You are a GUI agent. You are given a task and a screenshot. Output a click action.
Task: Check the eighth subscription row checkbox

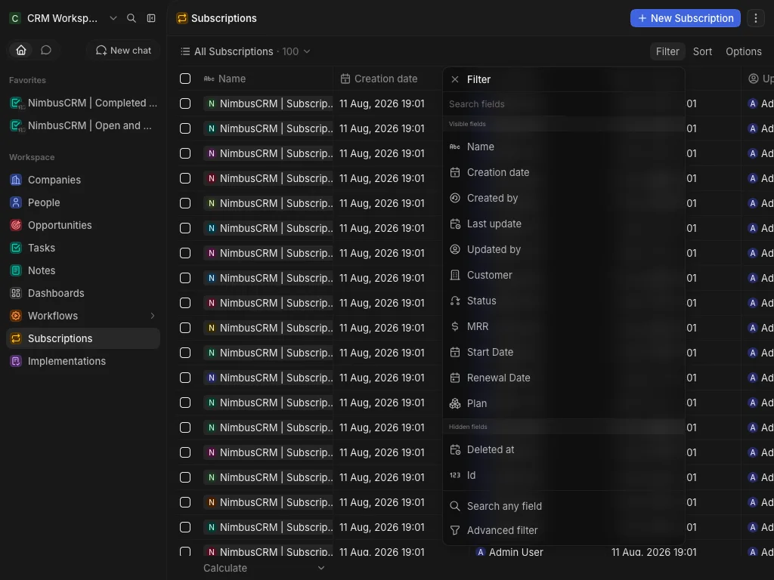pyautogui.click(x=185, y=278)
